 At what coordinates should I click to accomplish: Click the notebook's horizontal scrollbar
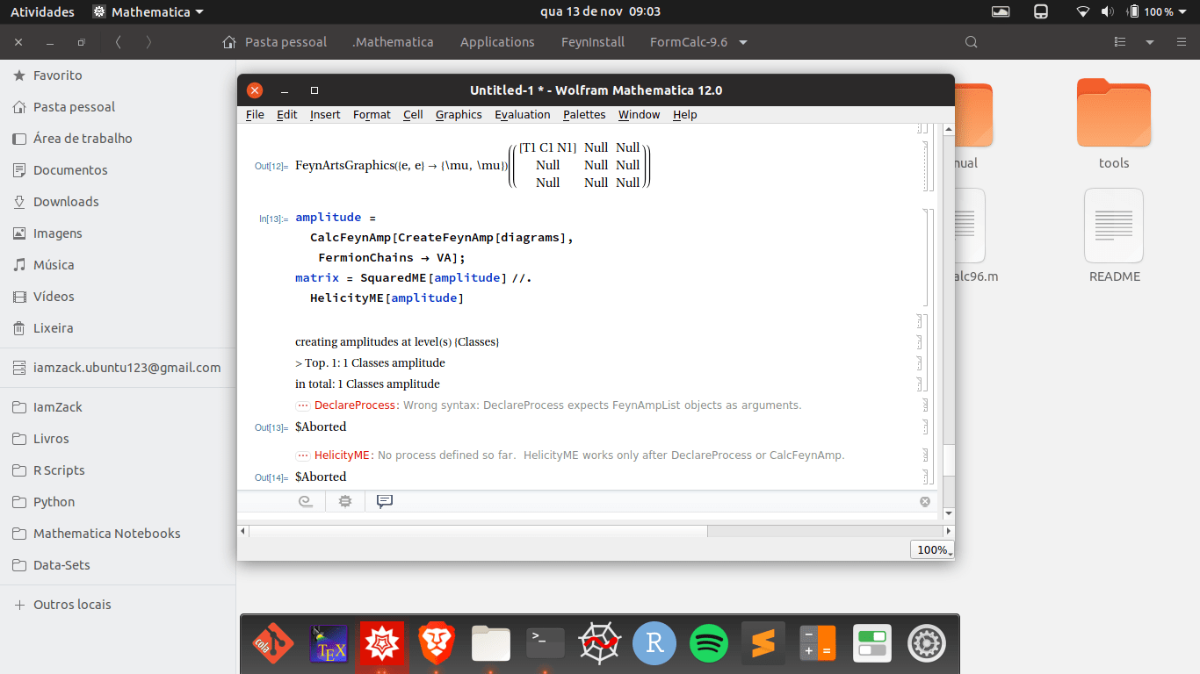pyautogui.click(x=474, y=530)
